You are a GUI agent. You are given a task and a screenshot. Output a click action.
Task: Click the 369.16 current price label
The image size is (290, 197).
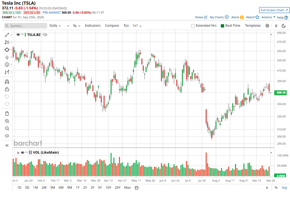tap(281, 93)
